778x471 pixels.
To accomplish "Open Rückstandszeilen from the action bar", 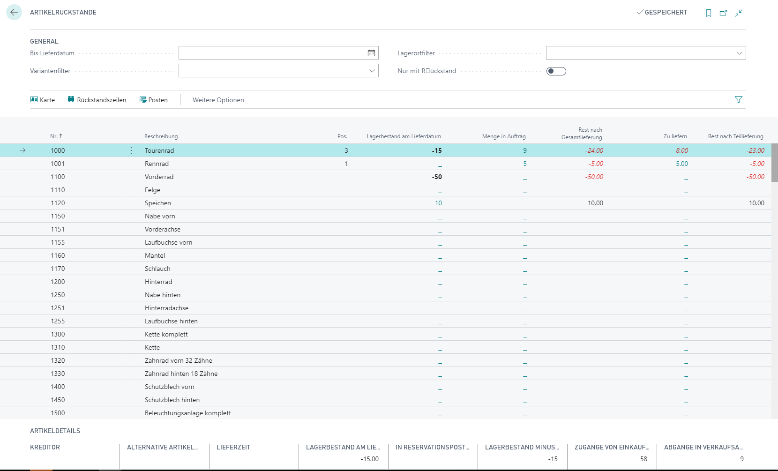I will [97, 100].
